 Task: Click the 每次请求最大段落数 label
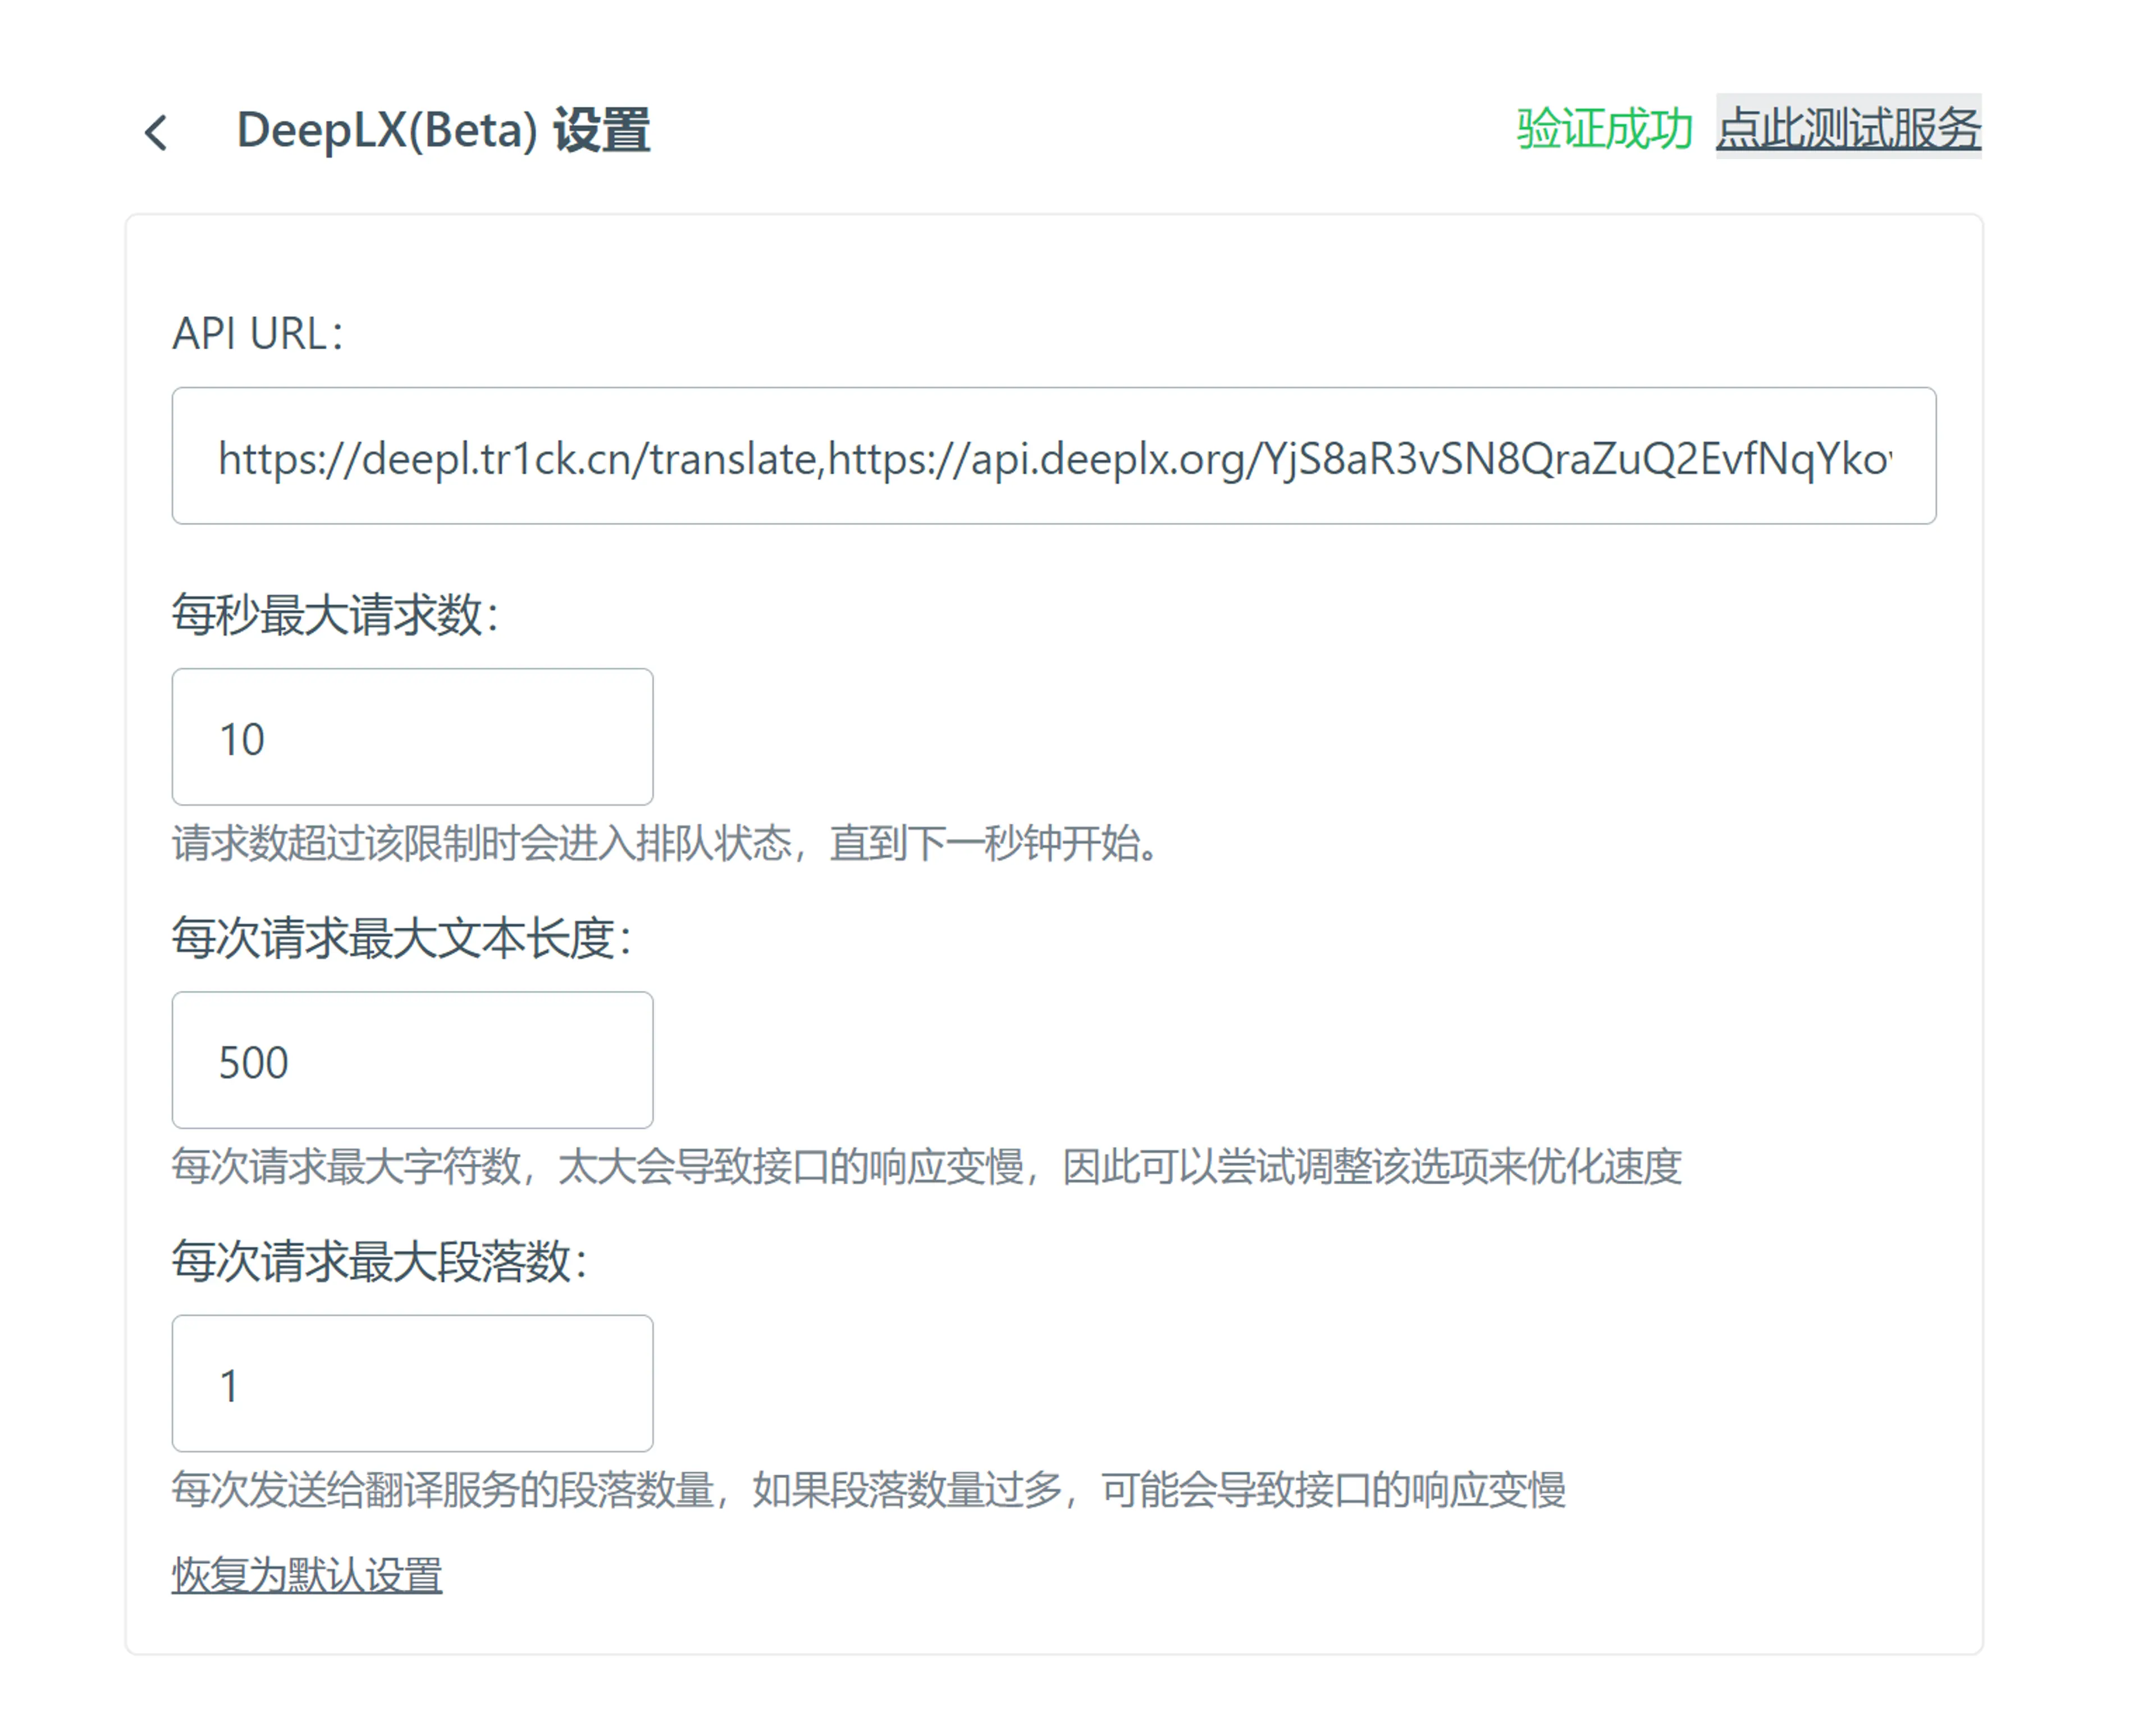[379, 1261]
